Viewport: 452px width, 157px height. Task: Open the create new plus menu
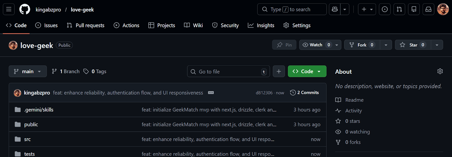click(367, 9)
